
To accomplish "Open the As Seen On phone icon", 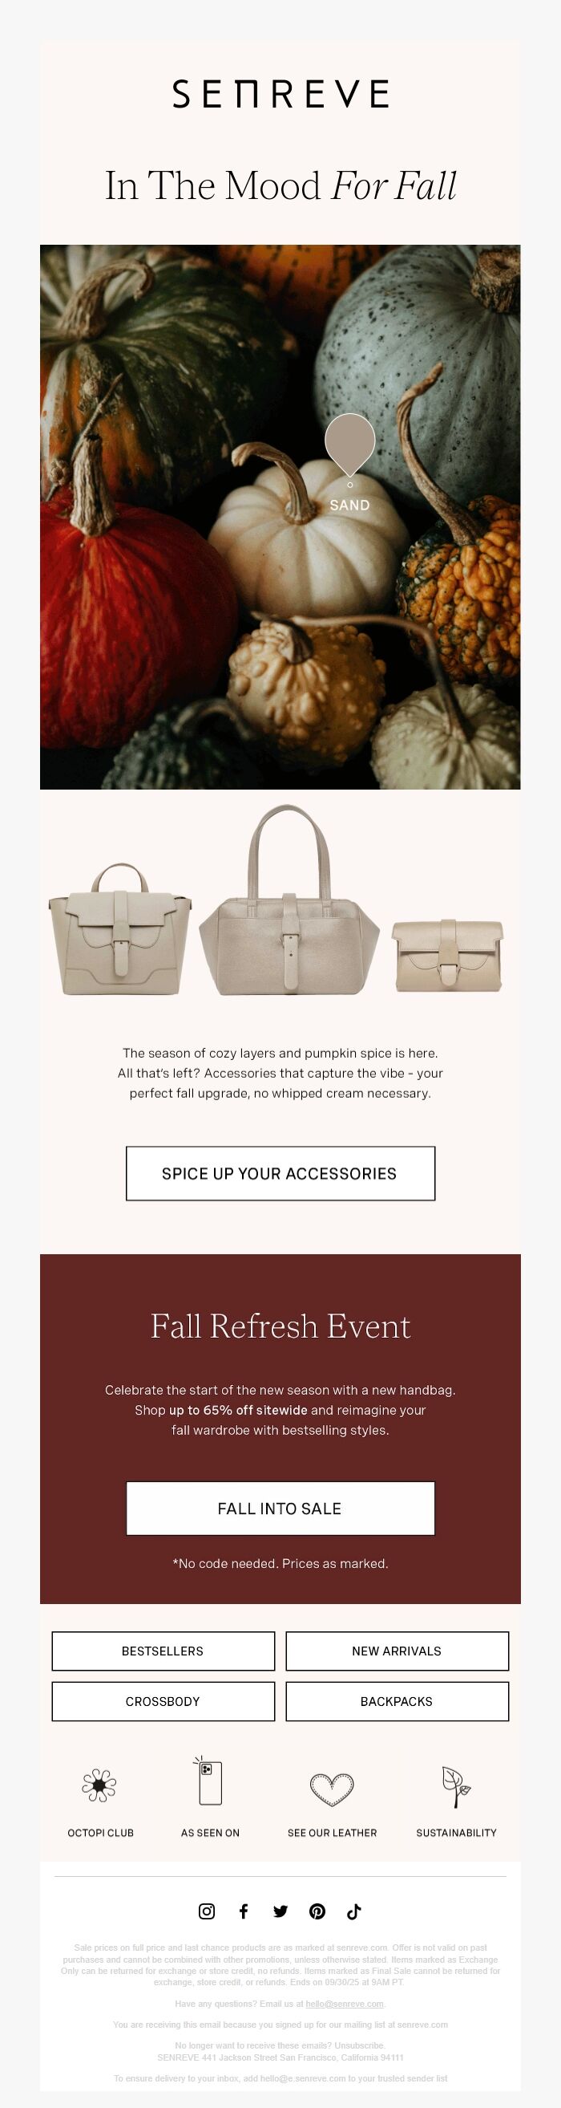I will tap(209, 1781).
